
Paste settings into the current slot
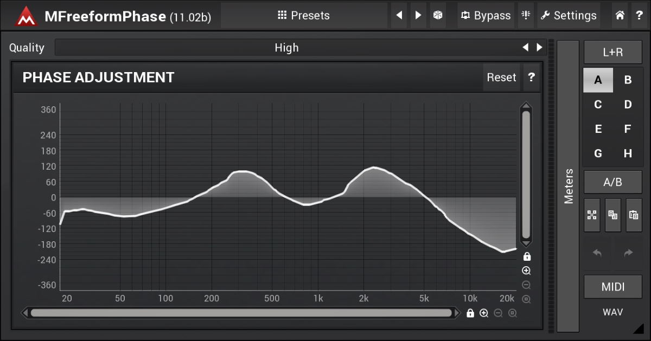click(634, 215)
